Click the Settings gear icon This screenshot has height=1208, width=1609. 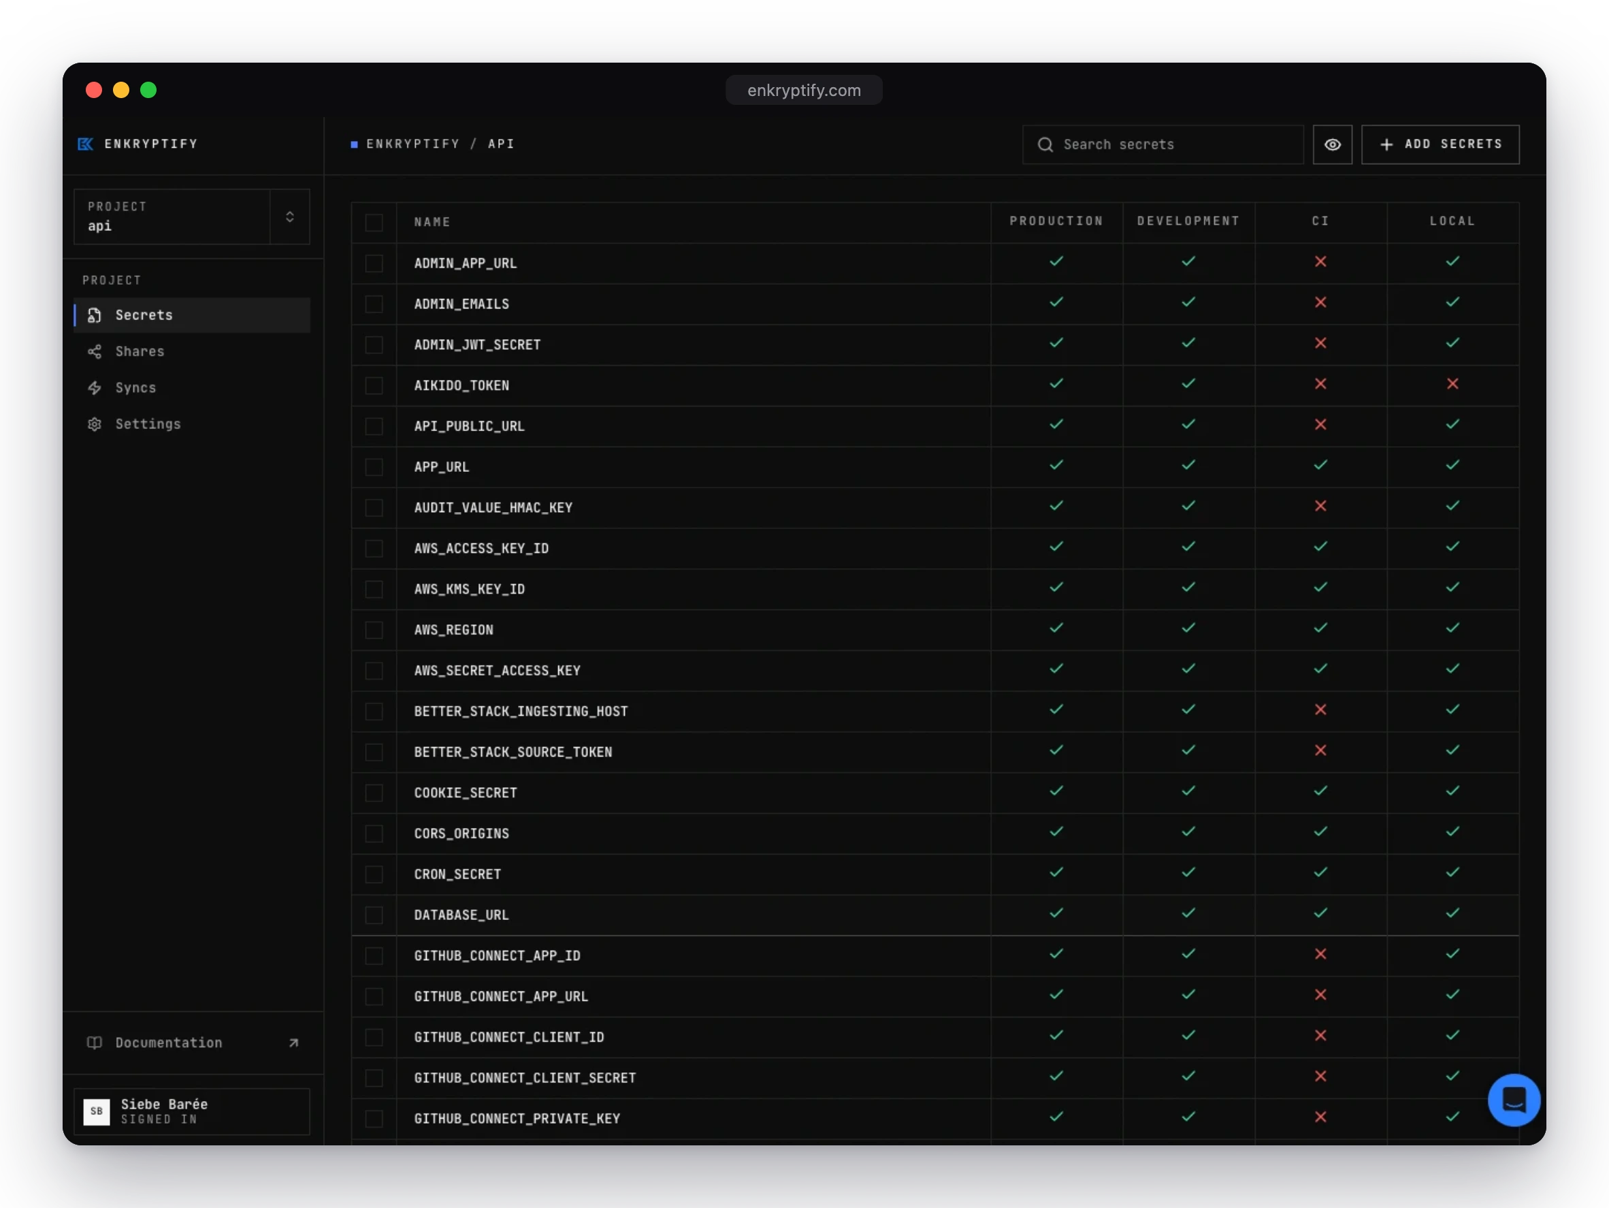pos(95,424)
